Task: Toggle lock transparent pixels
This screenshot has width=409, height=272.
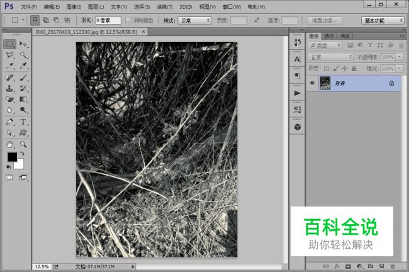Action: pyautogui.click(x=327, y=69)
